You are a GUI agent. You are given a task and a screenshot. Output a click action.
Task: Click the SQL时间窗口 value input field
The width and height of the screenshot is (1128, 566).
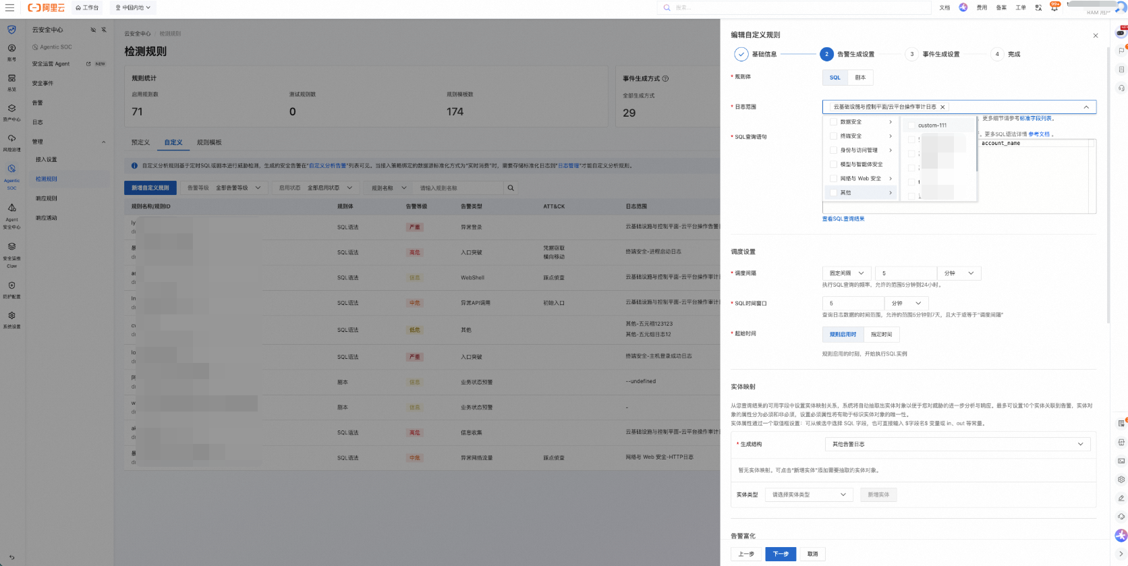tap(853, 304)
